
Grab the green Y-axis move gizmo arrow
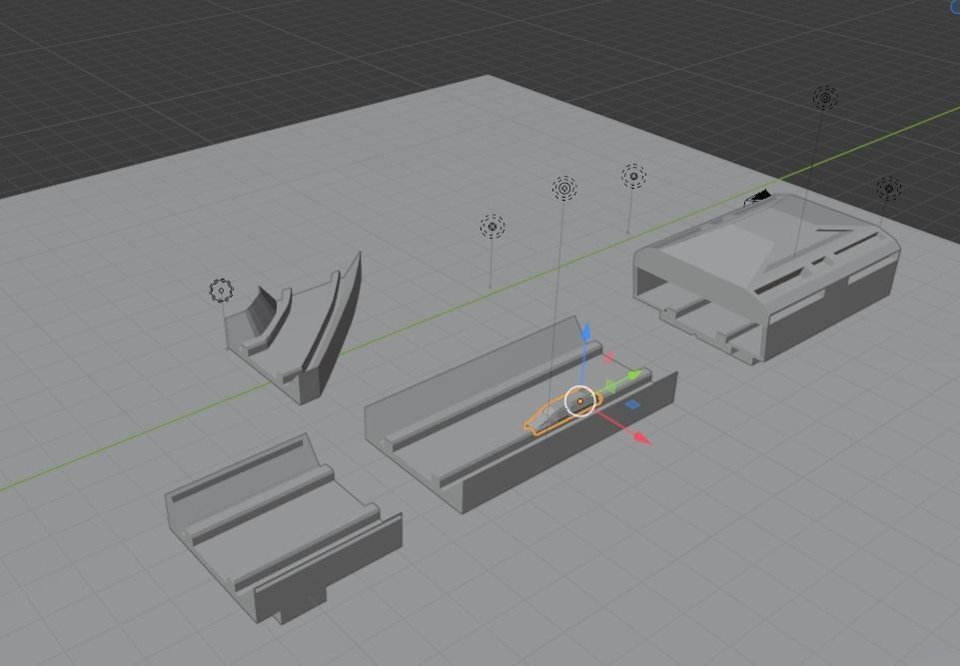click(635, 374)
